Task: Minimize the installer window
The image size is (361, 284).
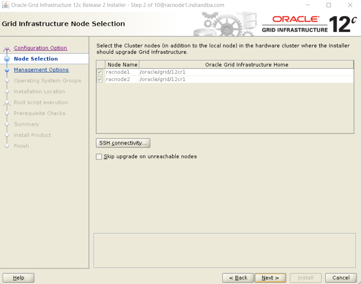Action: tap(308, 5)
